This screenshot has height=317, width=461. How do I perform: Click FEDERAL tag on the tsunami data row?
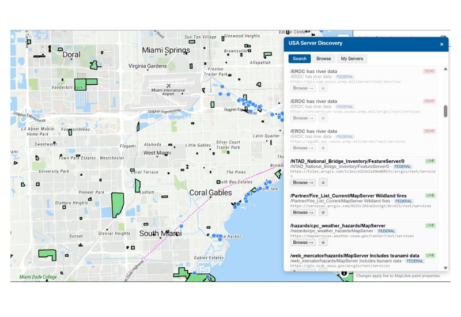click(x=415, y=261)
